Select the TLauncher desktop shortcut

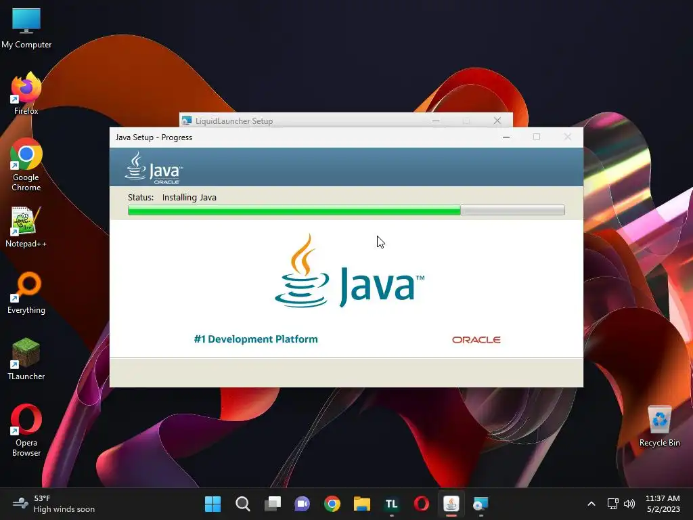26,359
